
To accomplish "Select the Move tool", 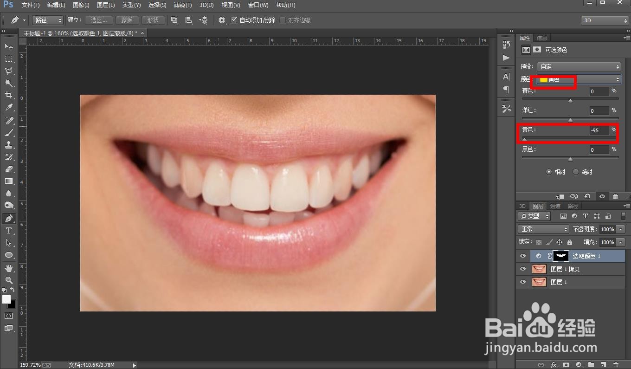I will [9, 46].
